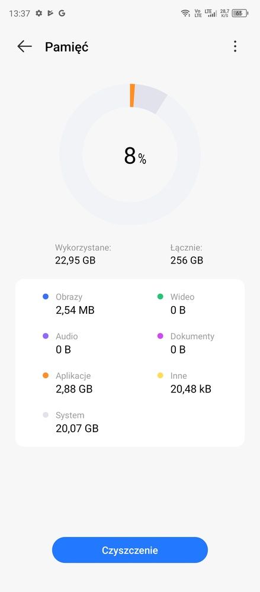Select the Dokumenty storage entry
The width and height of the screenshot is (260, 592).
tap(186, 343)
